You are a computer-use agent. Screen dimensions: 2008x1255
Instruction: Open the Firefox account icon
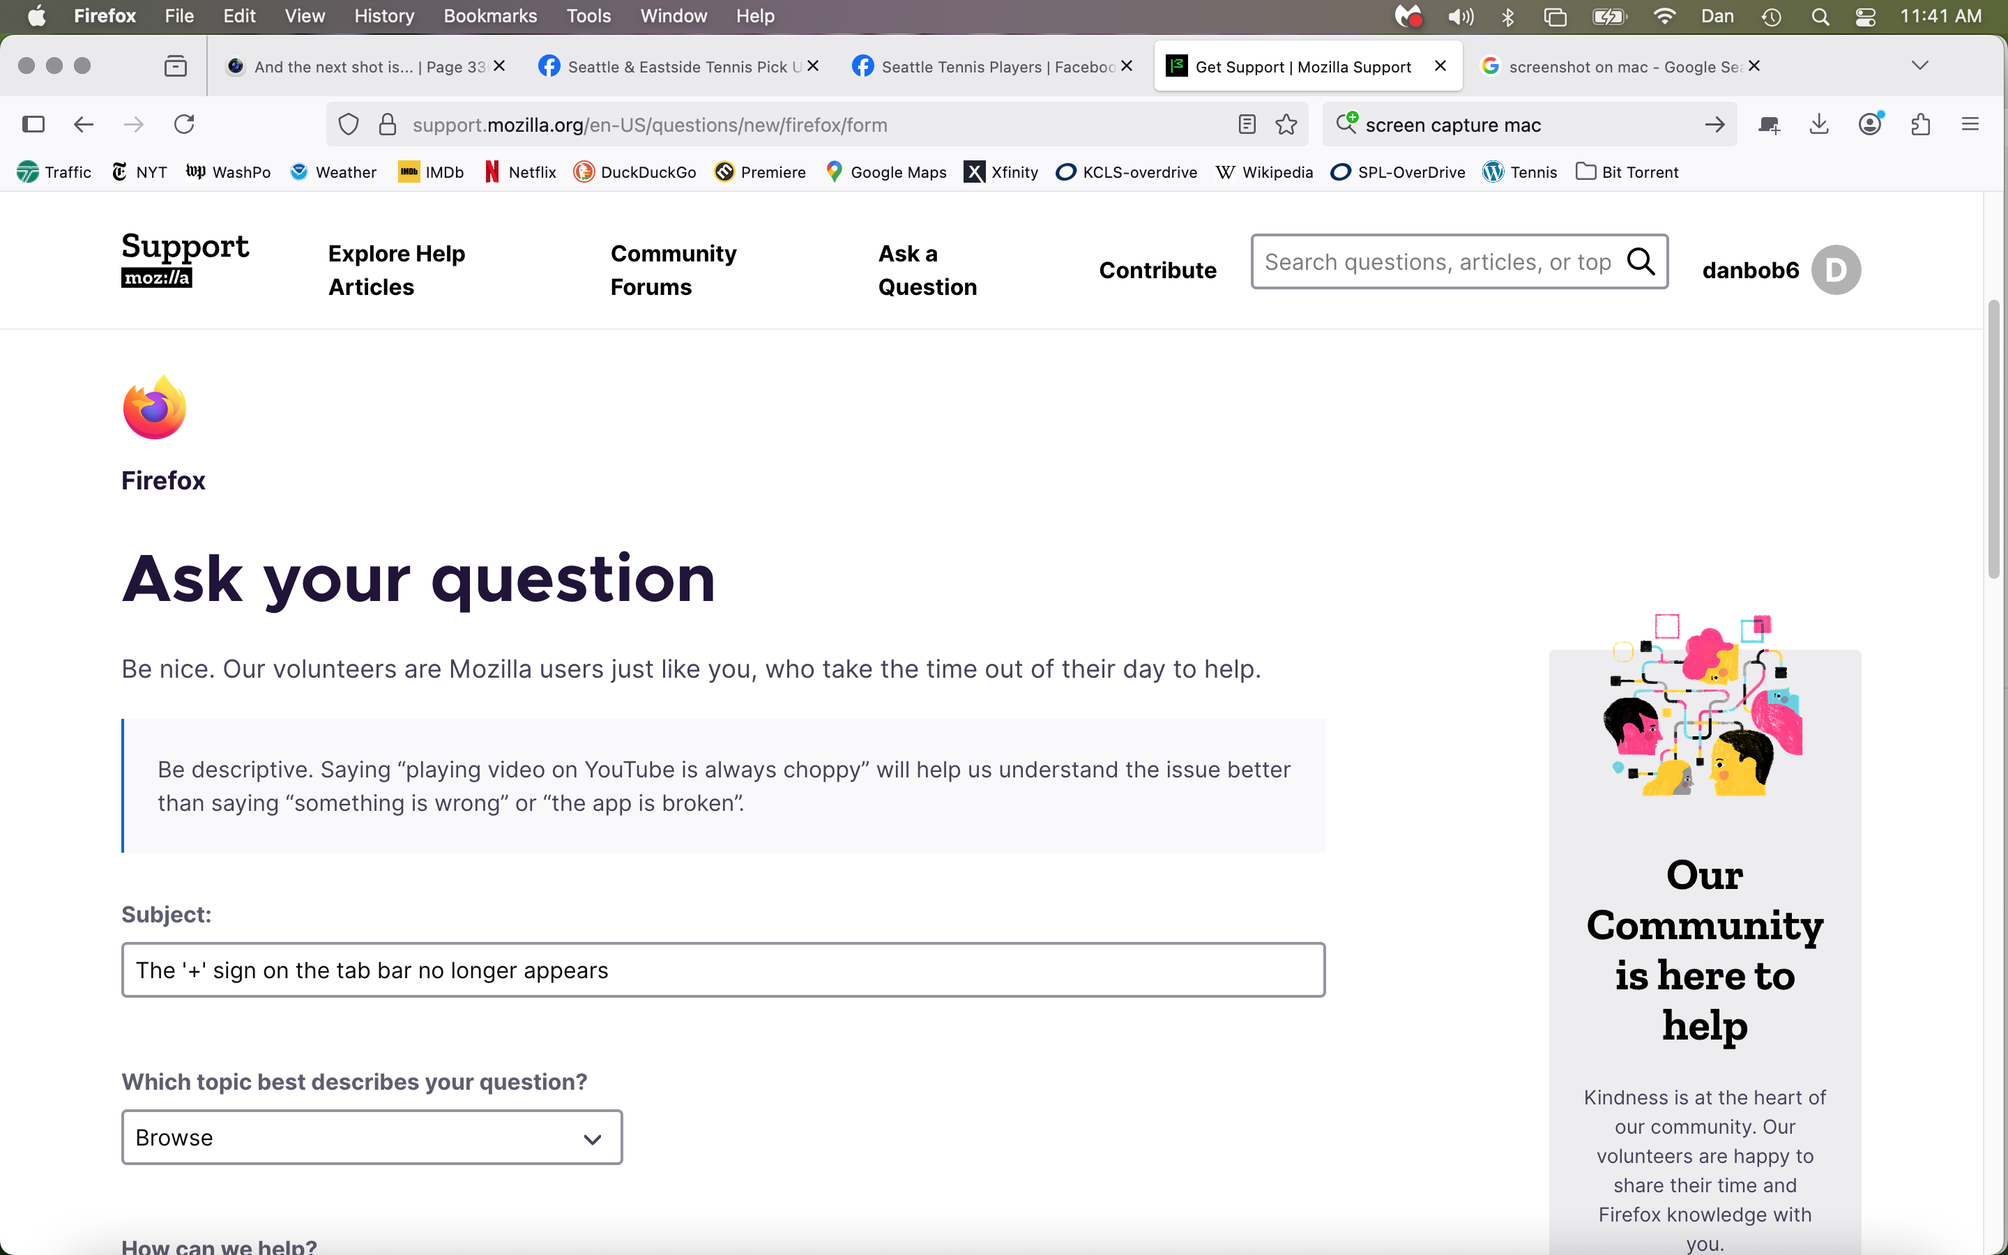pyautogui.click(x=1869, y=125)
